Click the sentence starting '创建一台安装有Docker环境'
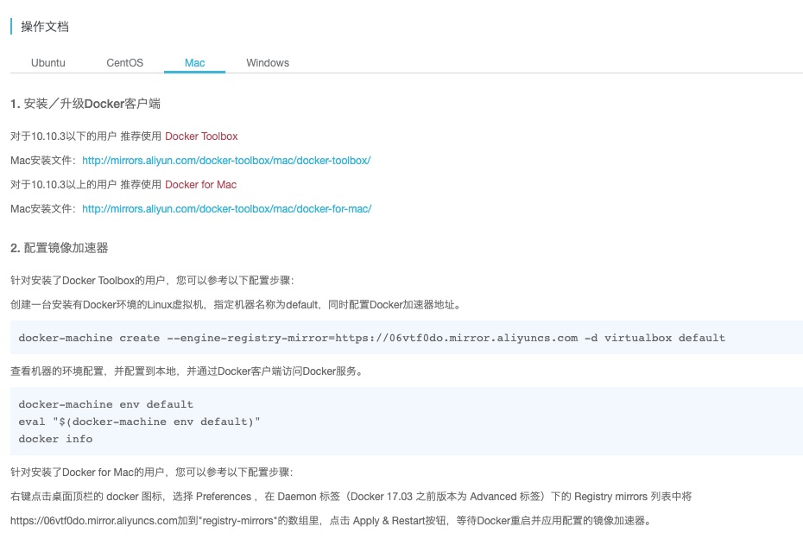 point(237,304)
